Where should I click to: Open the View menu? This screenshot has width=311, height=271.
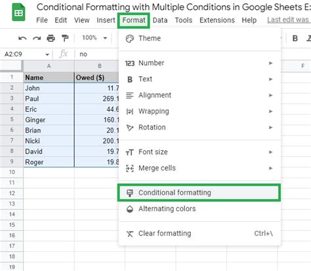tap(81, 20)
